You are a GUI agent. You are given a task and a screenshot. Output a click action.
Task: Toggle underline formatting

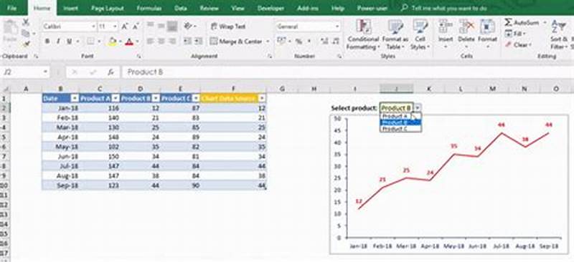pyautogui.click(x=68, y=42)
